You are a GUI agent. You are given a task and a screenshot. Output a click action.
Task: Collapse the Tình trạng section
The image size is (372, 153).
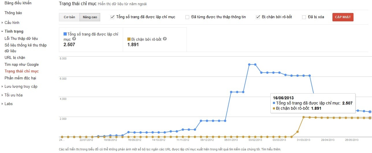[2, 31]
